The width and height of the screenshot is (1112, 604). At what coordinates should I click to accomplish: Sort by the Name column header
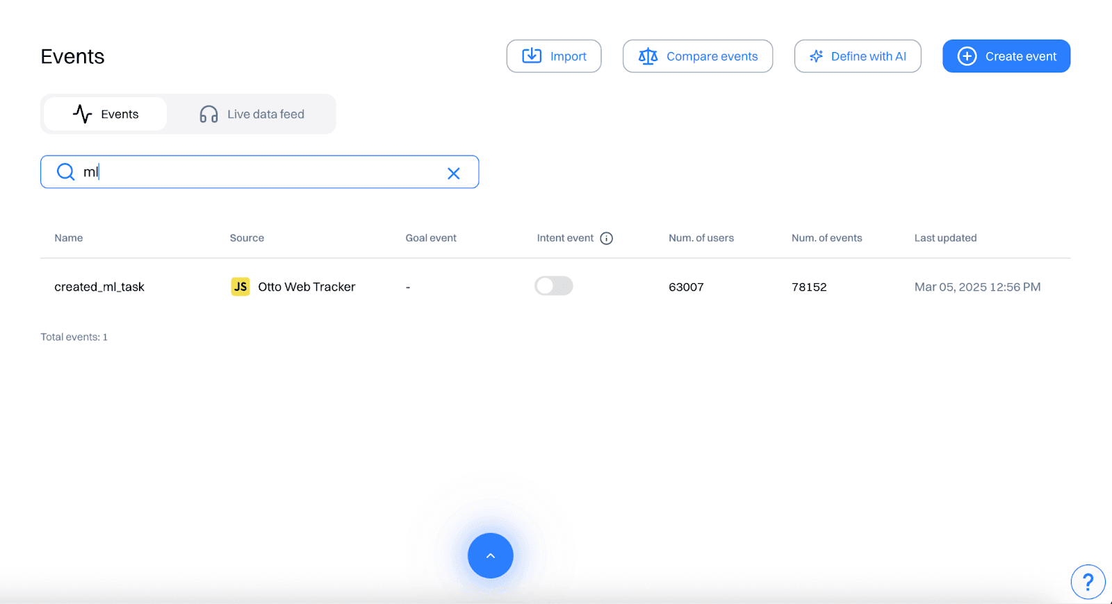coord(69,238)
